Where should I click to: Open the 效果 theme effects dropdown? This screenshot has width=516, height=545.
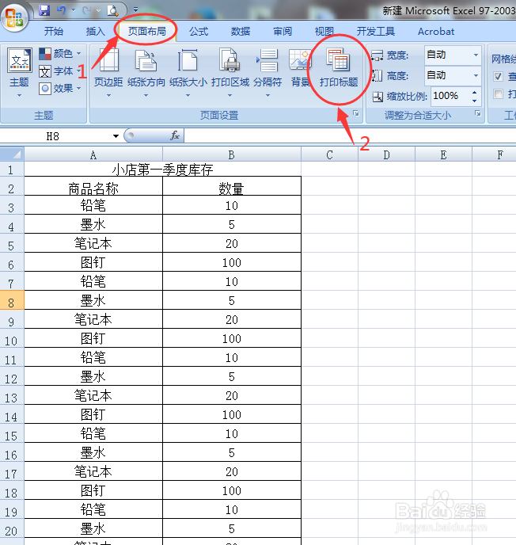(59, 88)
